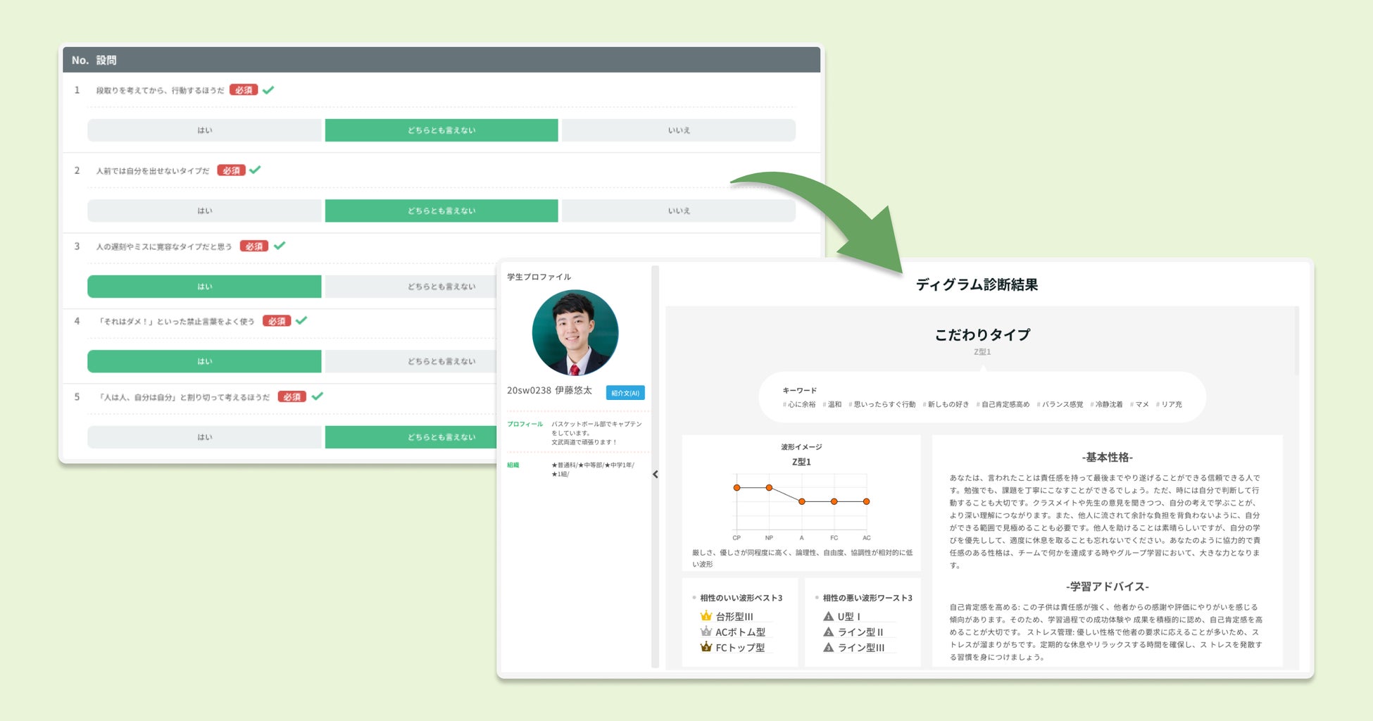Click the student profile photo
The height and width of the screenshot is (721, 1373).
coord(575,333)
